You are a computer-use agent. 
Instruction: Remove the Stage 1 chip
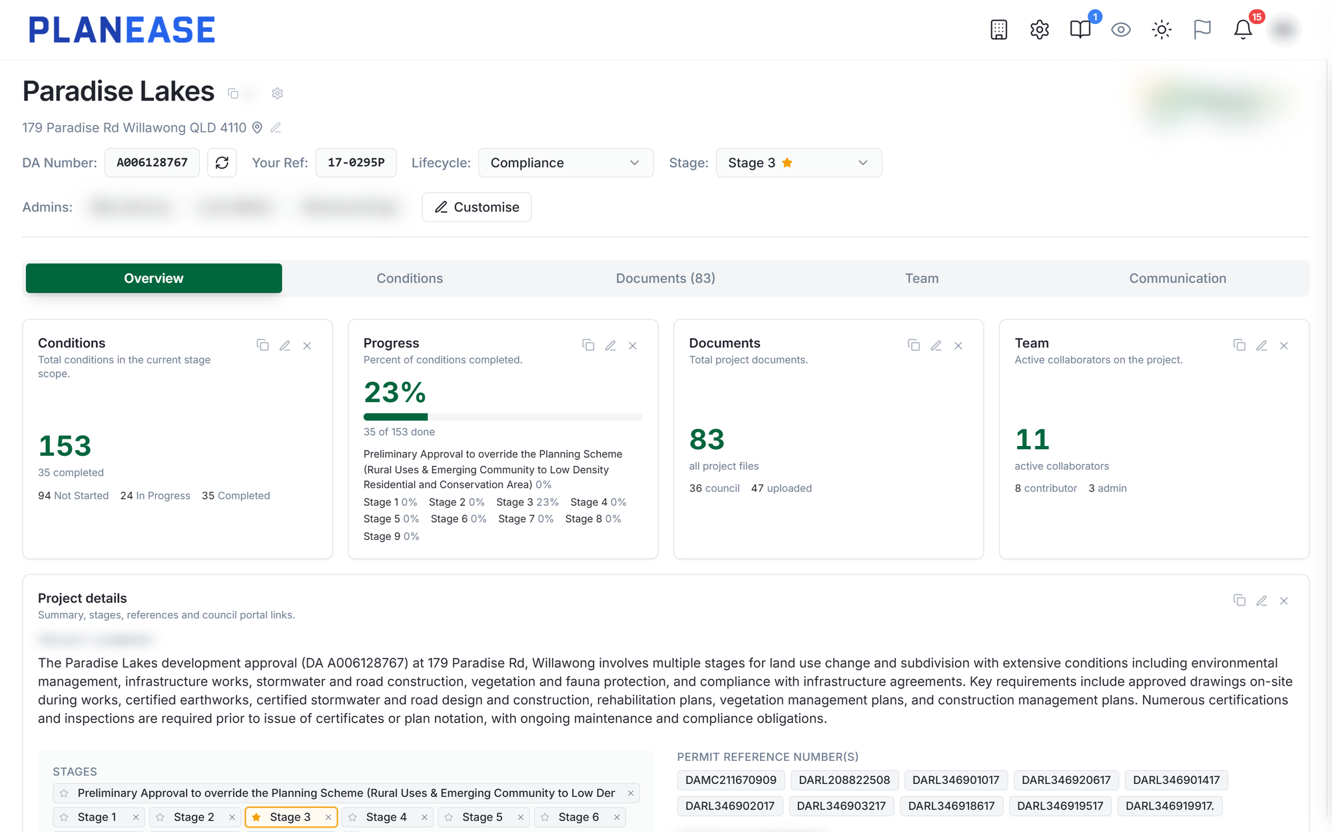tap(136, 817)
